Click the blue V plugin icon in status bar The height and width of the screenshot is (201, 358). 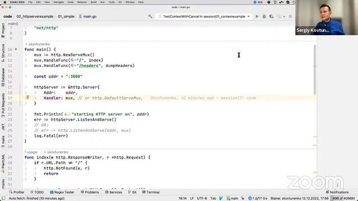point(221,198)
